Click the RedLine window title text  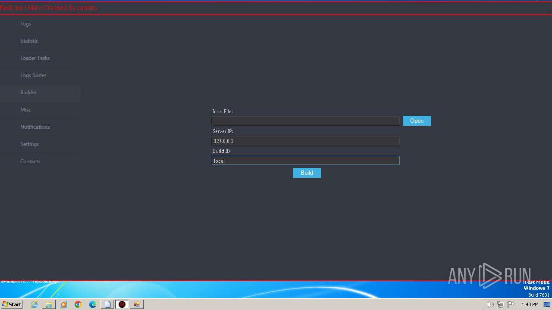pyautogui.click(x=49, y=8)
